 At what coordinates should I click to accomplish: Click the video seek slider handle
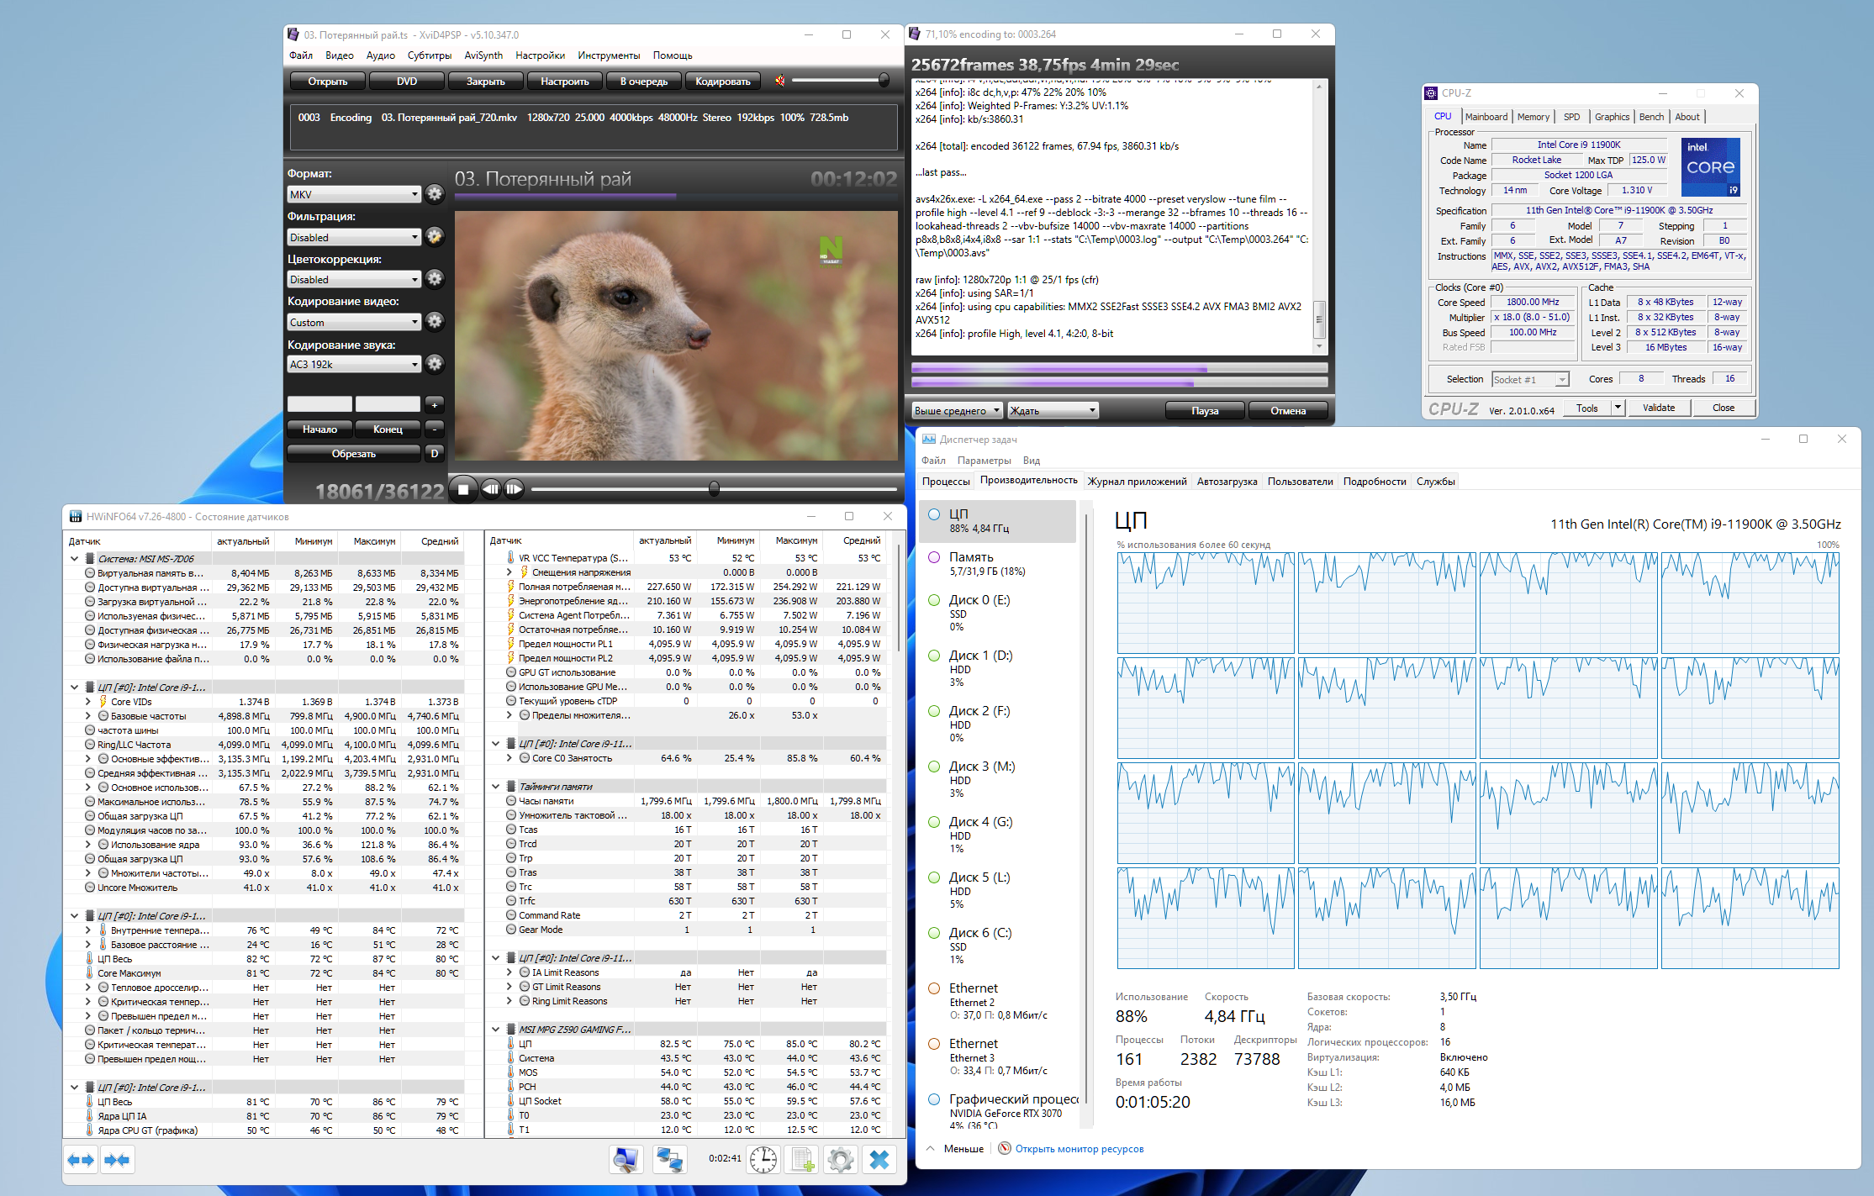(x=714, y=488)
